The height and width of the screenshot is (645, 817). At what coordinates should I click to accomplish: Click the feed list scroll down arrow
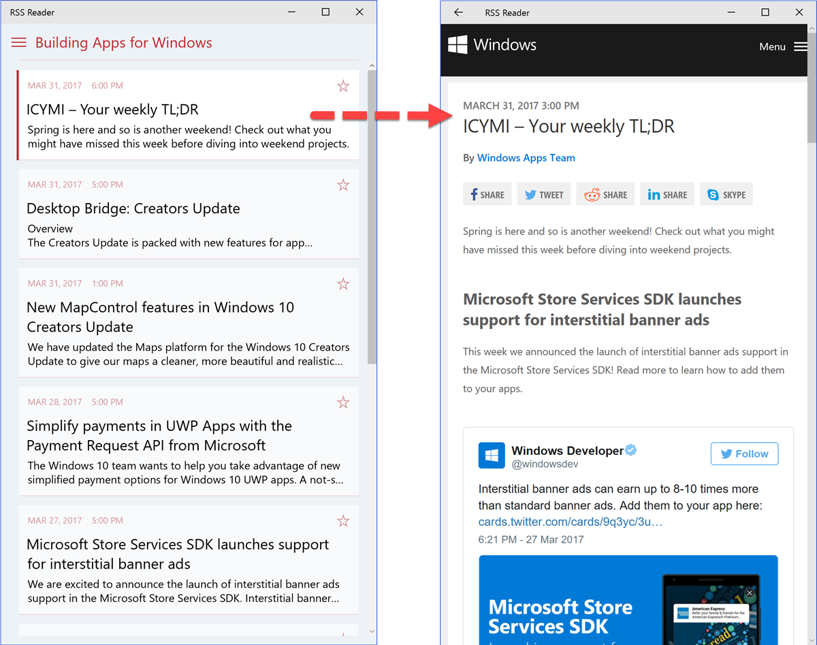click(x=372, y=632)
